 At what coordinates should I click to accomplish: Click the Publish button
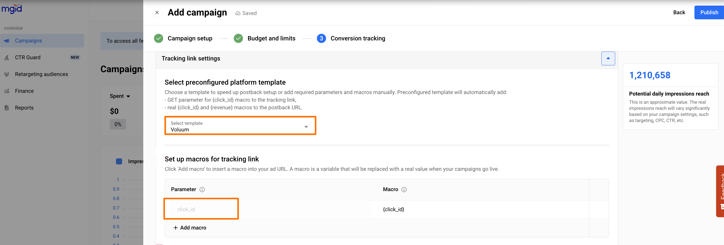click(x=708, y=13)
